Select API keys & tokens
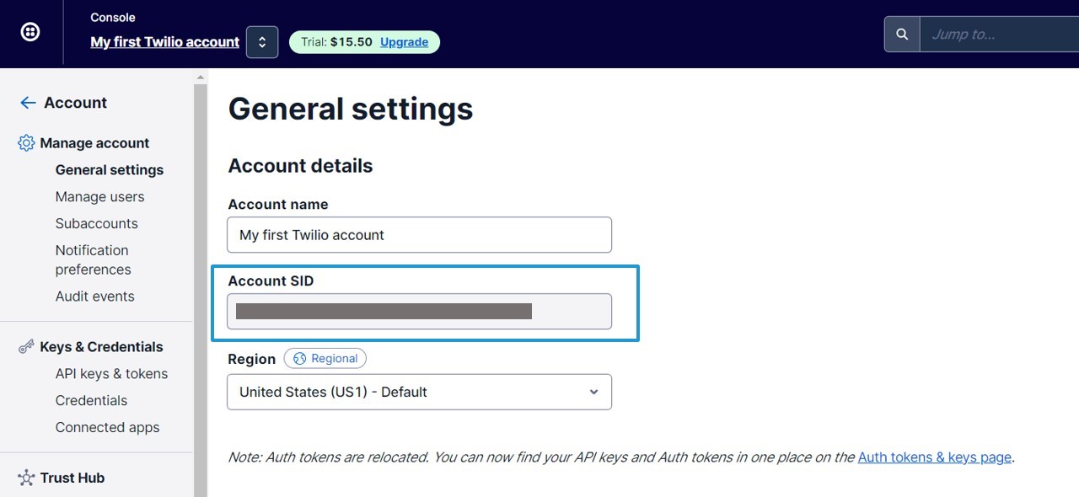 (111, 374)
